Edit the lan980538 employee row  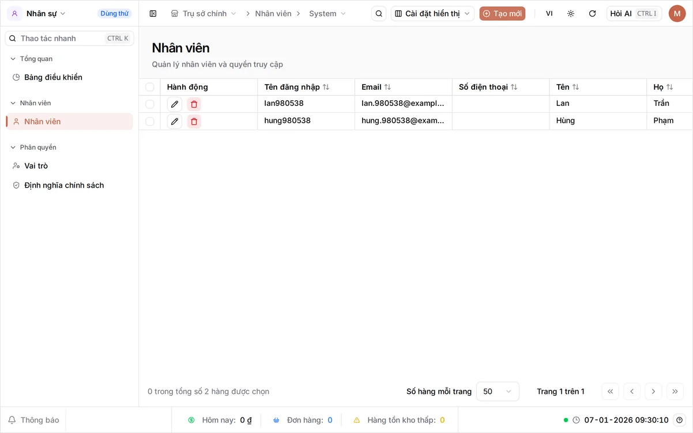pos(175,104)
